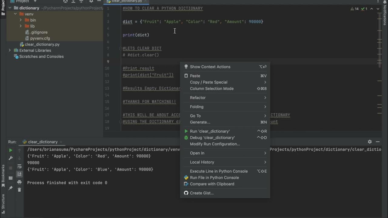Image resolution: width=388 pixels, height=218 pixels.
Task: Open Run panel settings gear
Action: click(x=370, y=142)
